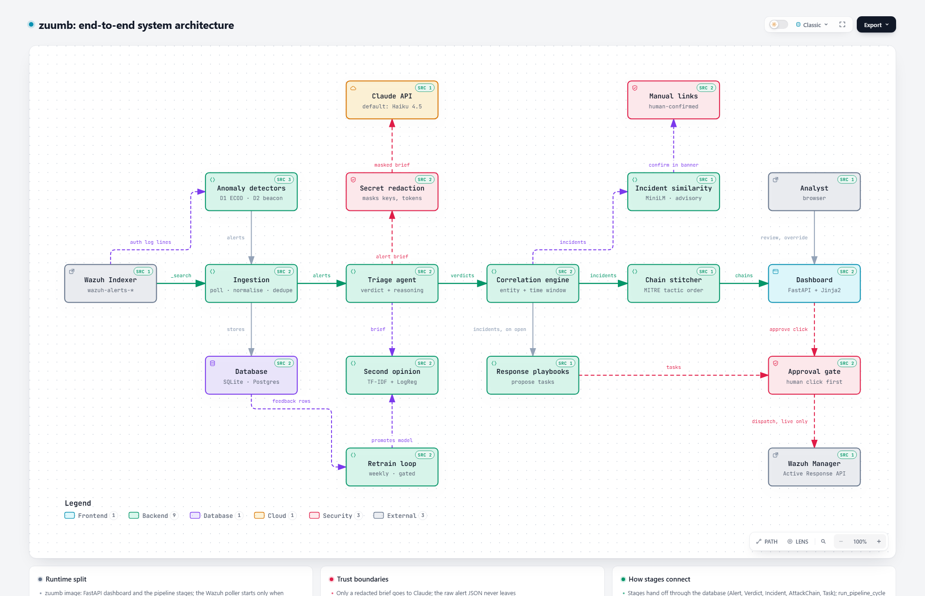The width and height of the screenshot is (925, 596).
Task: Click the external icon on Analyst node
Action: pyautogui.click(x=776, y=180)
